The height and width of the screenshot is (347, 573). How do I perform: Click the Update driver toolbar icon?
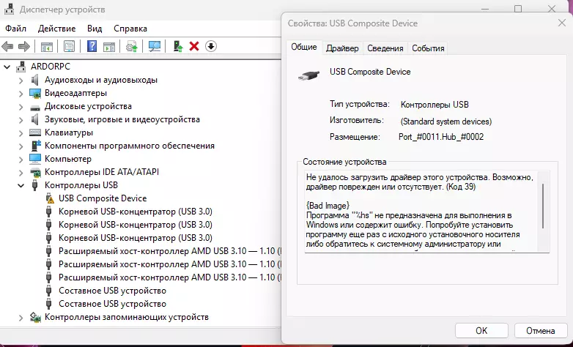coord(177,46)
